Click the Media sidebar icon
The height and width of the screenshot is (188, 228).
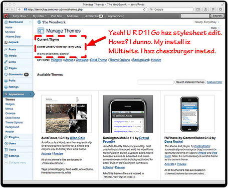(x=6, y=56)
